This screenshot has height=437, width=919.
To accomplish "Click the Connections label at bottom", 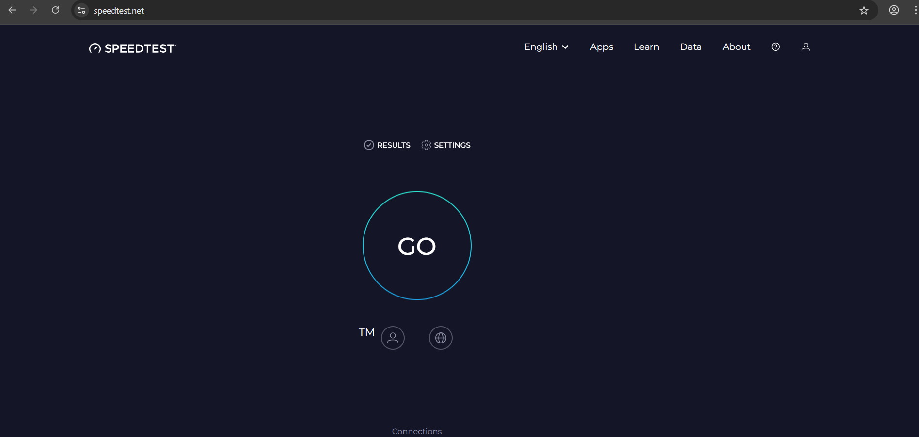I will (x=416, y=431).
